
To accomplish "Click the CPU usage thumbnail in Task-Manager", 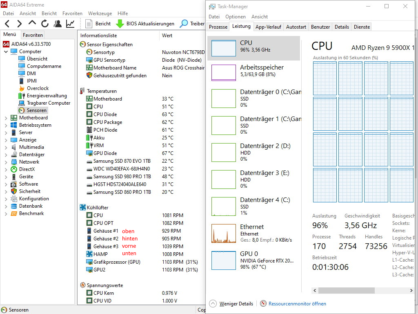I will (224, 48).
